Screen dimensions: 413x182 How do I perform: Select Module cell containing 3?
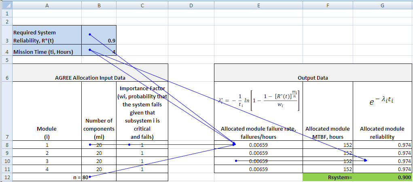[x=47, y=161]
